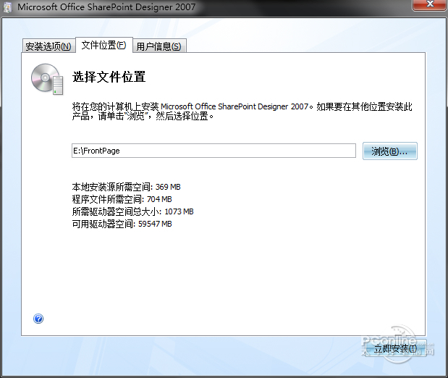448x378 pixels.
Task: Click the installer disc icon
Action: coord(48,79)
